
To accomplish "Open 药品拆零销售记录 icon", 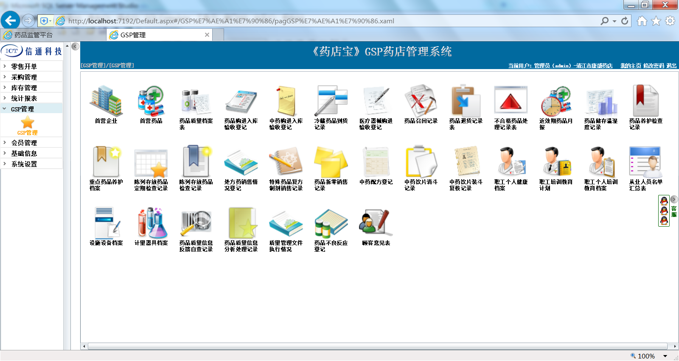I will coord(331,162).
